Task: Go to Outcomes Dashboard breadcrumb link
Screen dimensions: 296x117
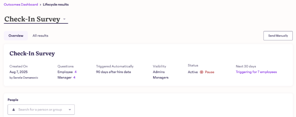Action: point(21,4)
